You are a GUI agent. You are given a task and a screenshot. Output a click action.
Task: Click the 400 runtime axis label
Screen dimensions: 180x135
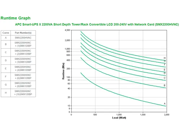pos(68,60)
